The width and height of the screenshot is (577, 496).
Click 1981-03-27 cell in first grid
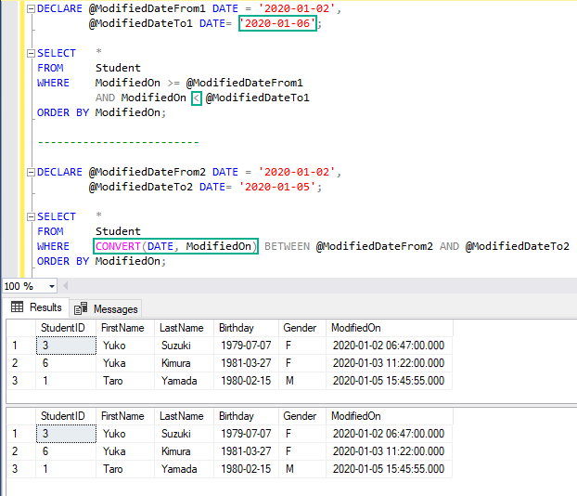[246, 363]
